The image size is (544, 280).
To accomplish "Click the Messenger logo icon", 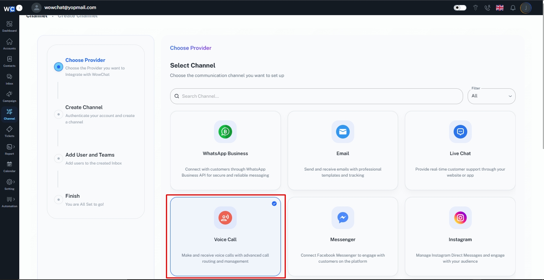I will [x=343, y=218].
